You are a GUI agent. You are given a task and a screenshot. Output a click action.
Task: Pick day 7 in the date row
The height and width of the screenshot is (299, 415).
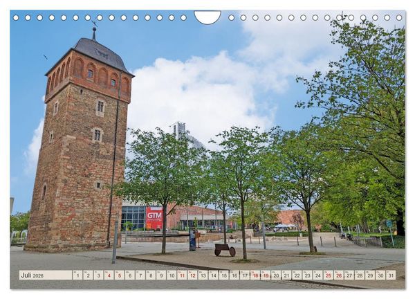[140, 275]
